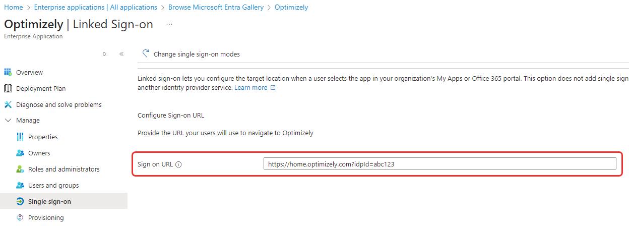Collapse the Manage section chevron
629x226 pixels.
point(8,121)
